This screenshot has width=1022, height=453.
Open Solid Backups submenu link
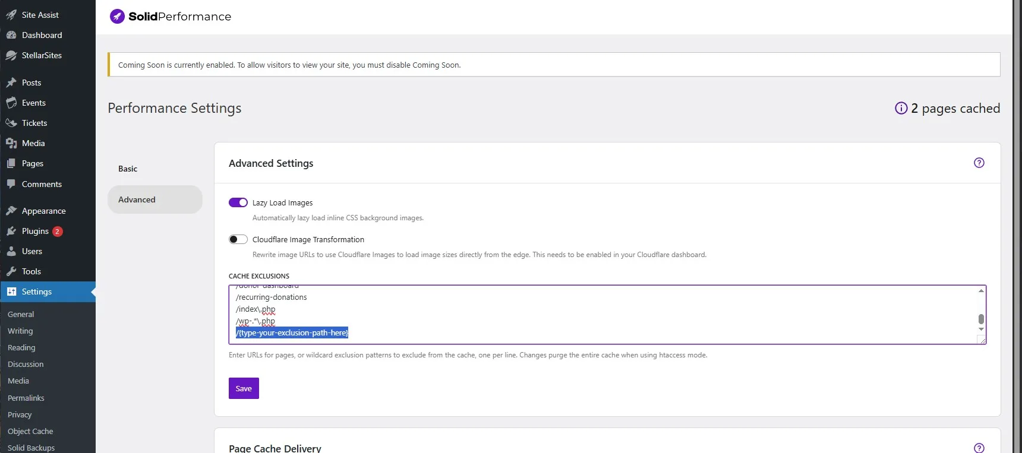click(x=31, y=448)
